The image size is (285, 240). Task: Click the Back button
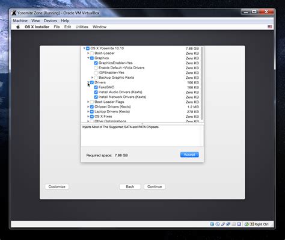pyautogui.click(x=130, y=186)
